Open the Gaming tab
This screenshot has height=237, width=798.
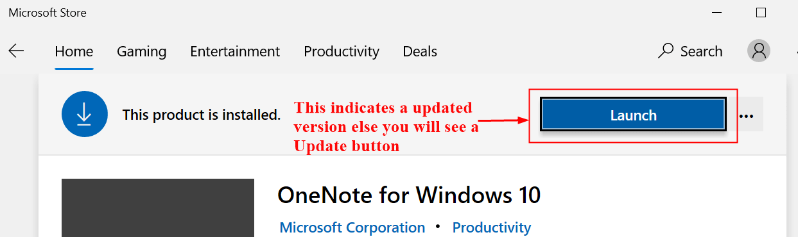[141, 51]
